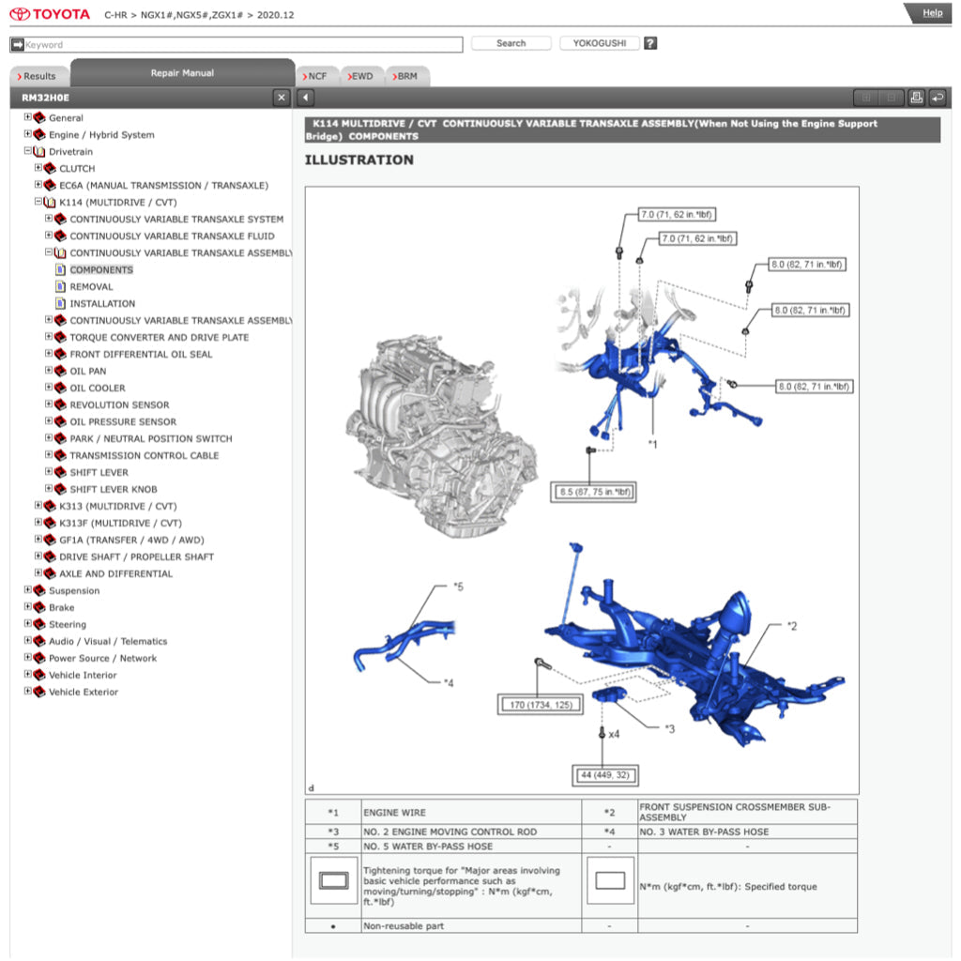Click the return arrow icon in toolbar
The height and width of the screenshot is (961, 961).
(x=938, y=98)
